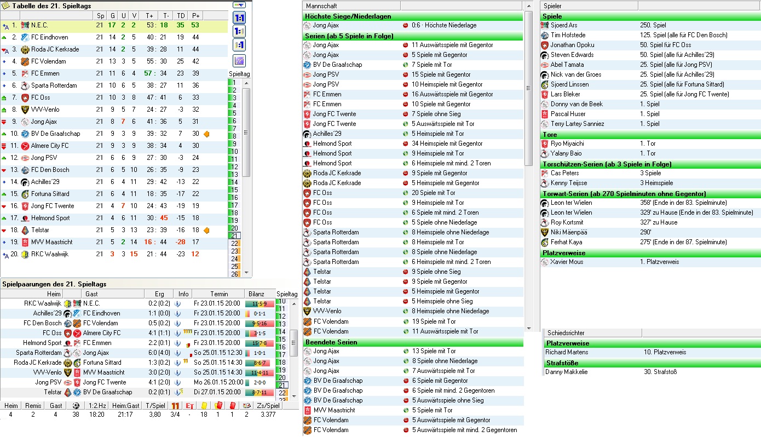This screenshot has width=761, height=437.
Task: Open the info icon for Roda JC Kerkrade vs Fortuna Sittard
Action: pyautogui.click(x=177, y=363)
